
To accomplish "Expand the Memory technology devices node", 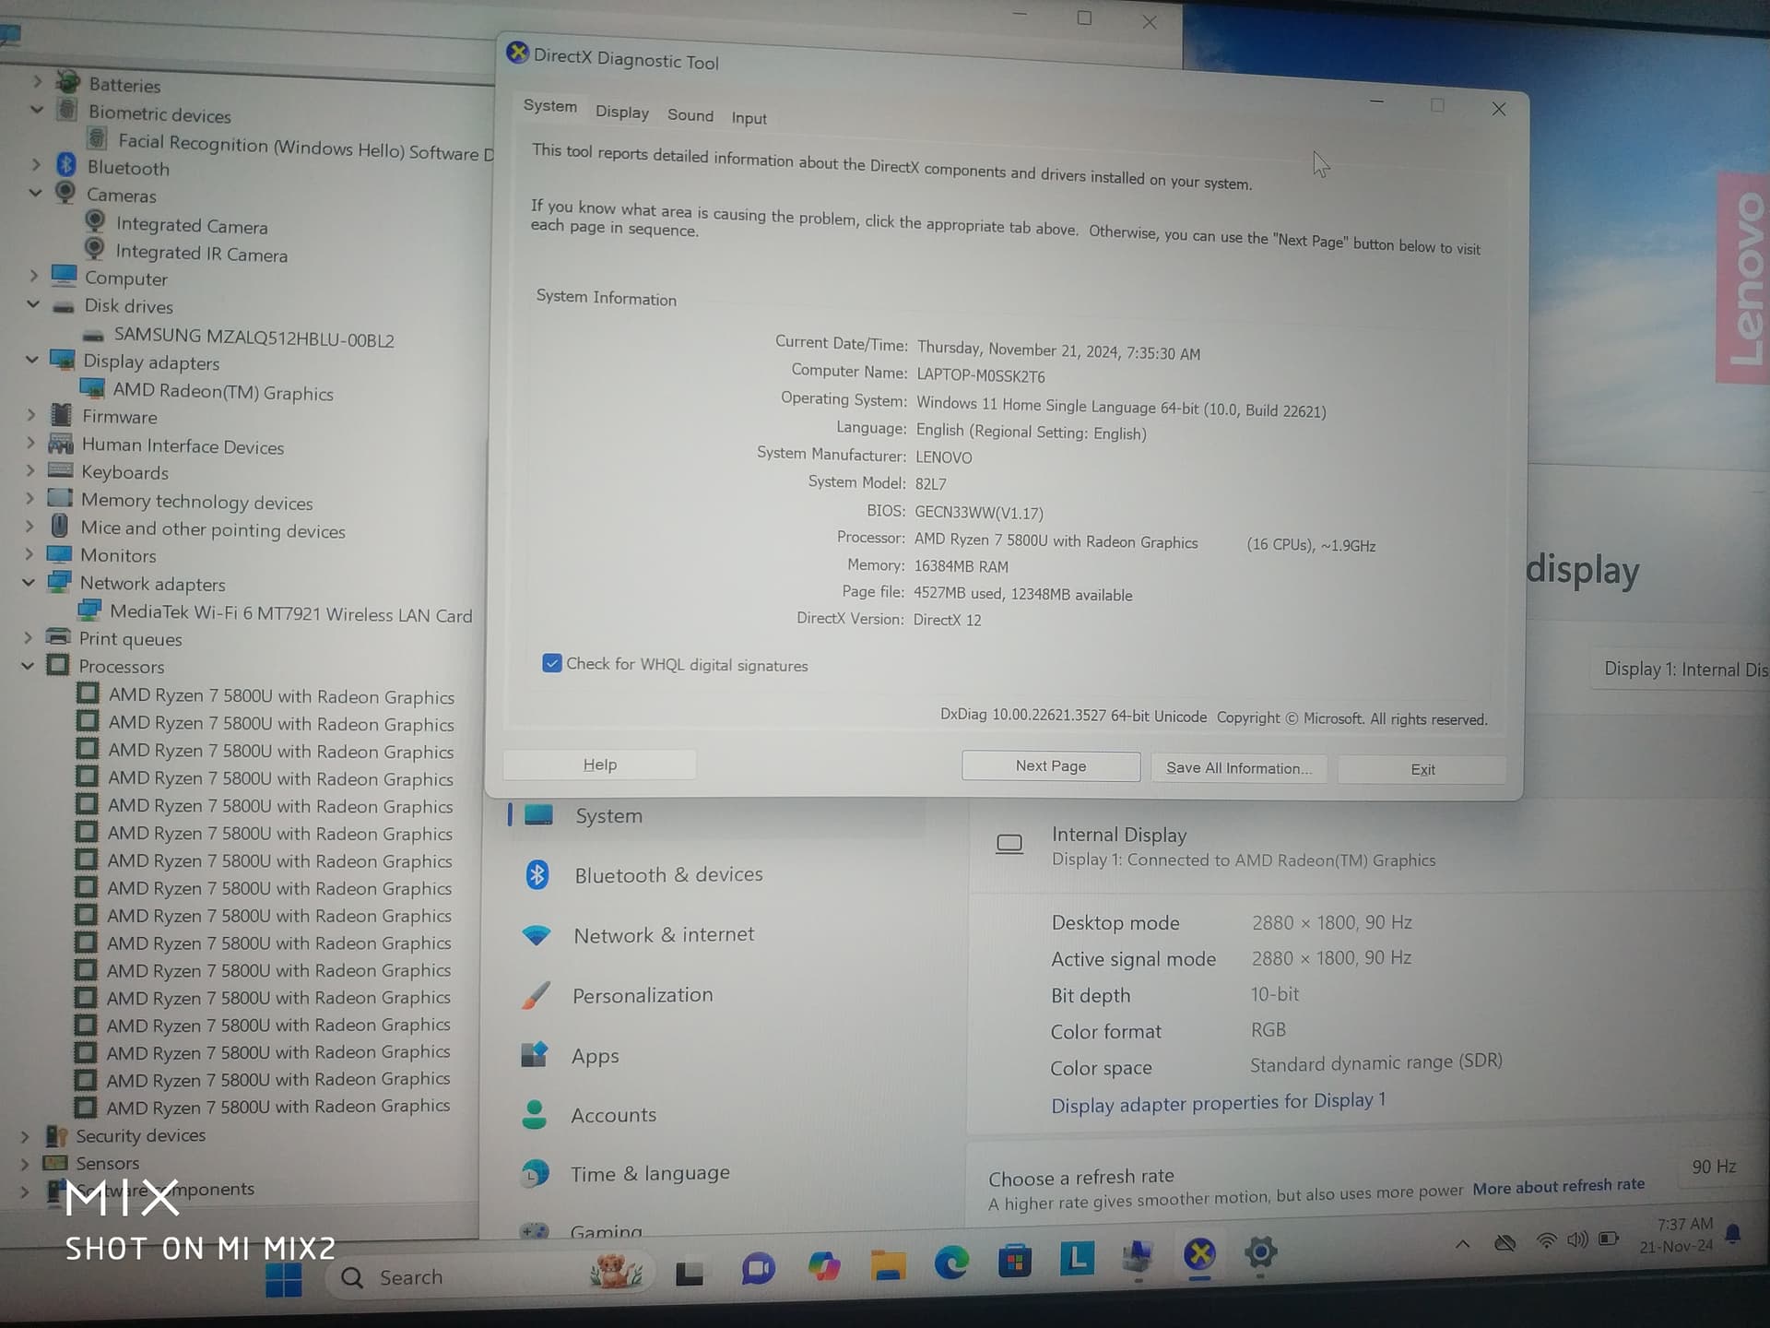I will coord(29,498).
